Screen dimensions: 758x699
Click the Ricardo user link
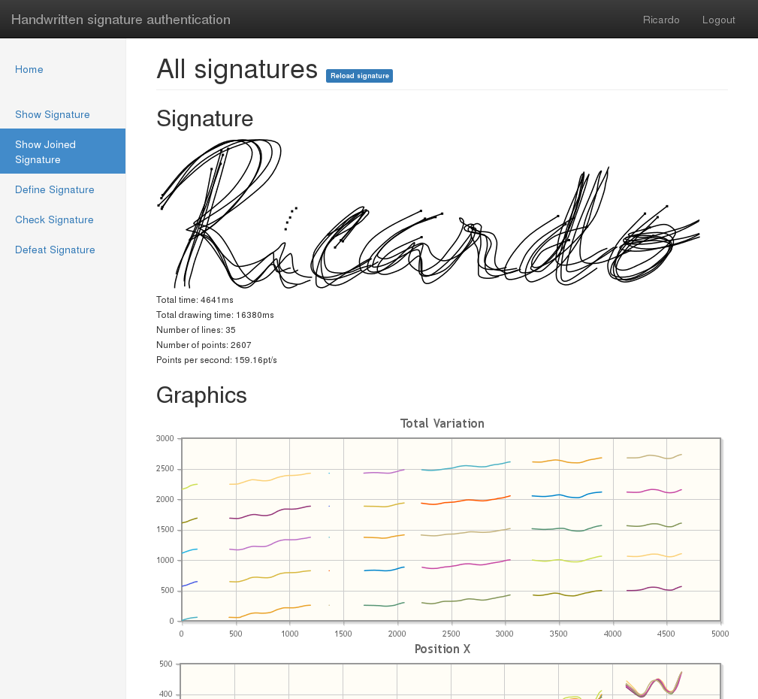(661, 20)
